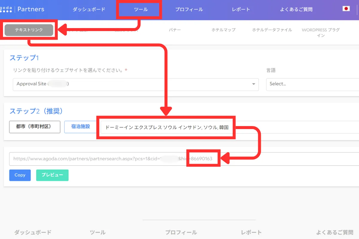Click the 言語 label text

[x=271, y=71]
